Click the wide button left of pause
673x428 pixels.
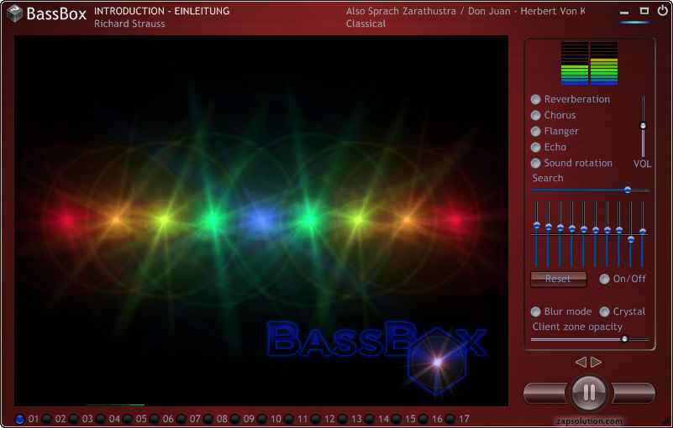(545, 393)
